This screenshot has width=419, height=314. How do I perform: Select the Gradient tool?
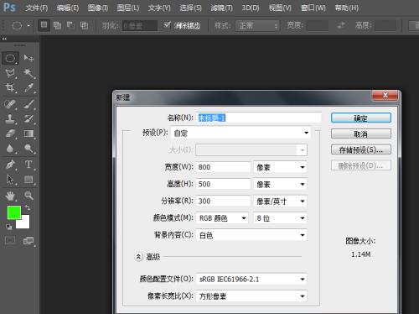28,133
